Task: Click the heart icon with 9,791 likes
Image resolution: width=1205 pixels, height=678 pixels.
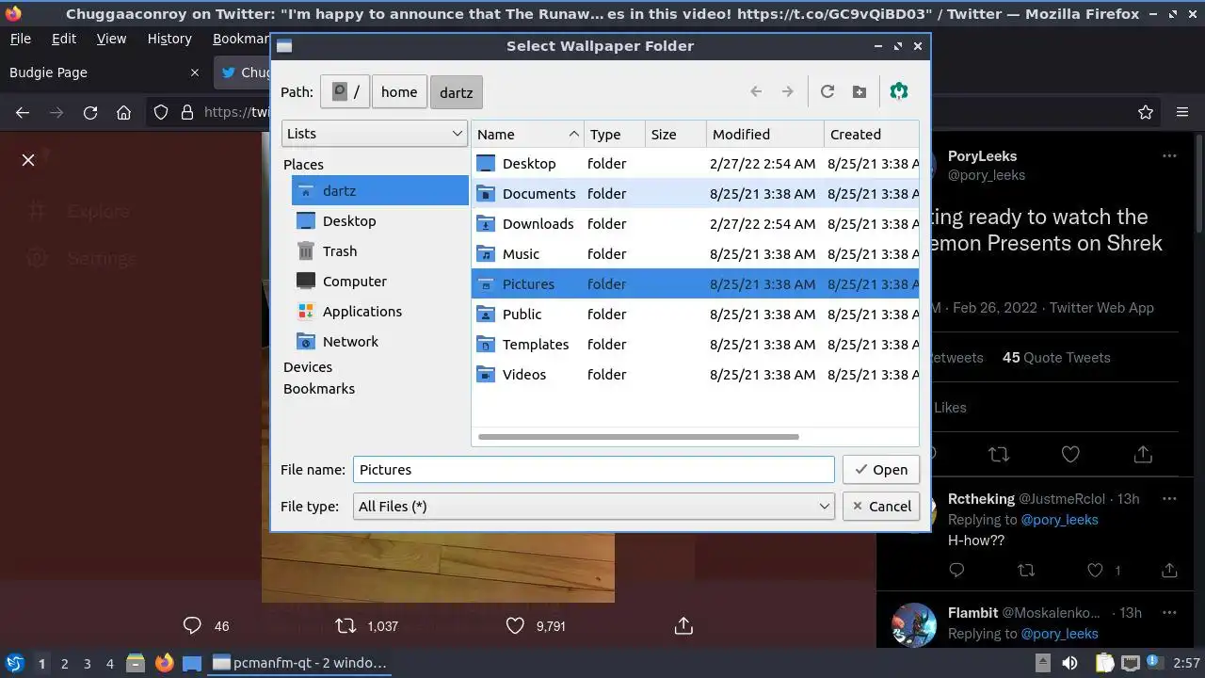Action: tap(515, 625)
